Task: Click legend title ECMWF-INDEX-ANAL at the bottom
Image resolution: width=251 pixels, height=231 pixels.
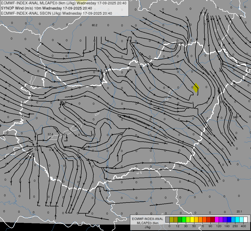Action: pyautogui.click(x=148, y=219)
